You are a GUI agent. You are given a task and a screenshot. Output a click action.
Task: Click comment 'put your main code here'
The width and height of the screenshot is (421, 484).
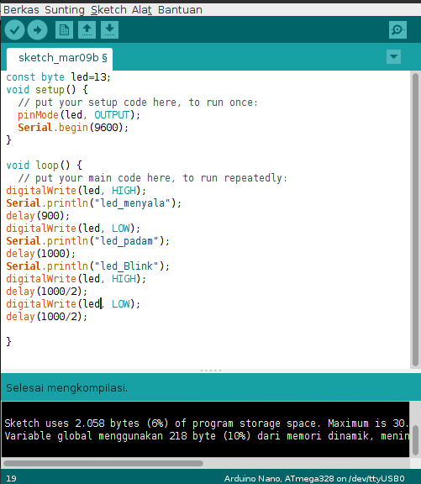152,178
